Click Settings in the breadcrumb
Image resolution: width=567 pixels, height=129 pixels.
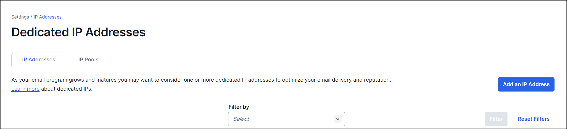[20, 17]
